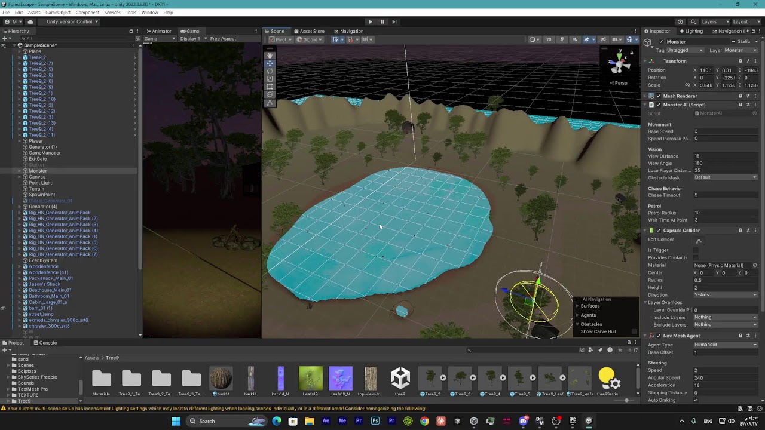Click the Step frame button
The height and width of the screenshot is (430, 765).
(x=394, y=21)
